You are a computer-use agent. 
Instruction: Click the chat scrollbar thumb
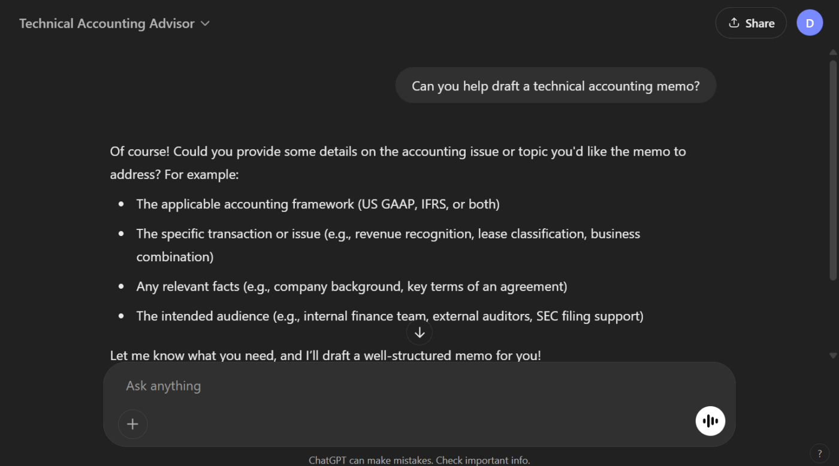click(832, 170)
